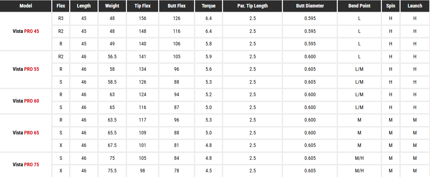430x177 pixels.
Task: Click the Butt Flex column header
Action: (176, 6)
